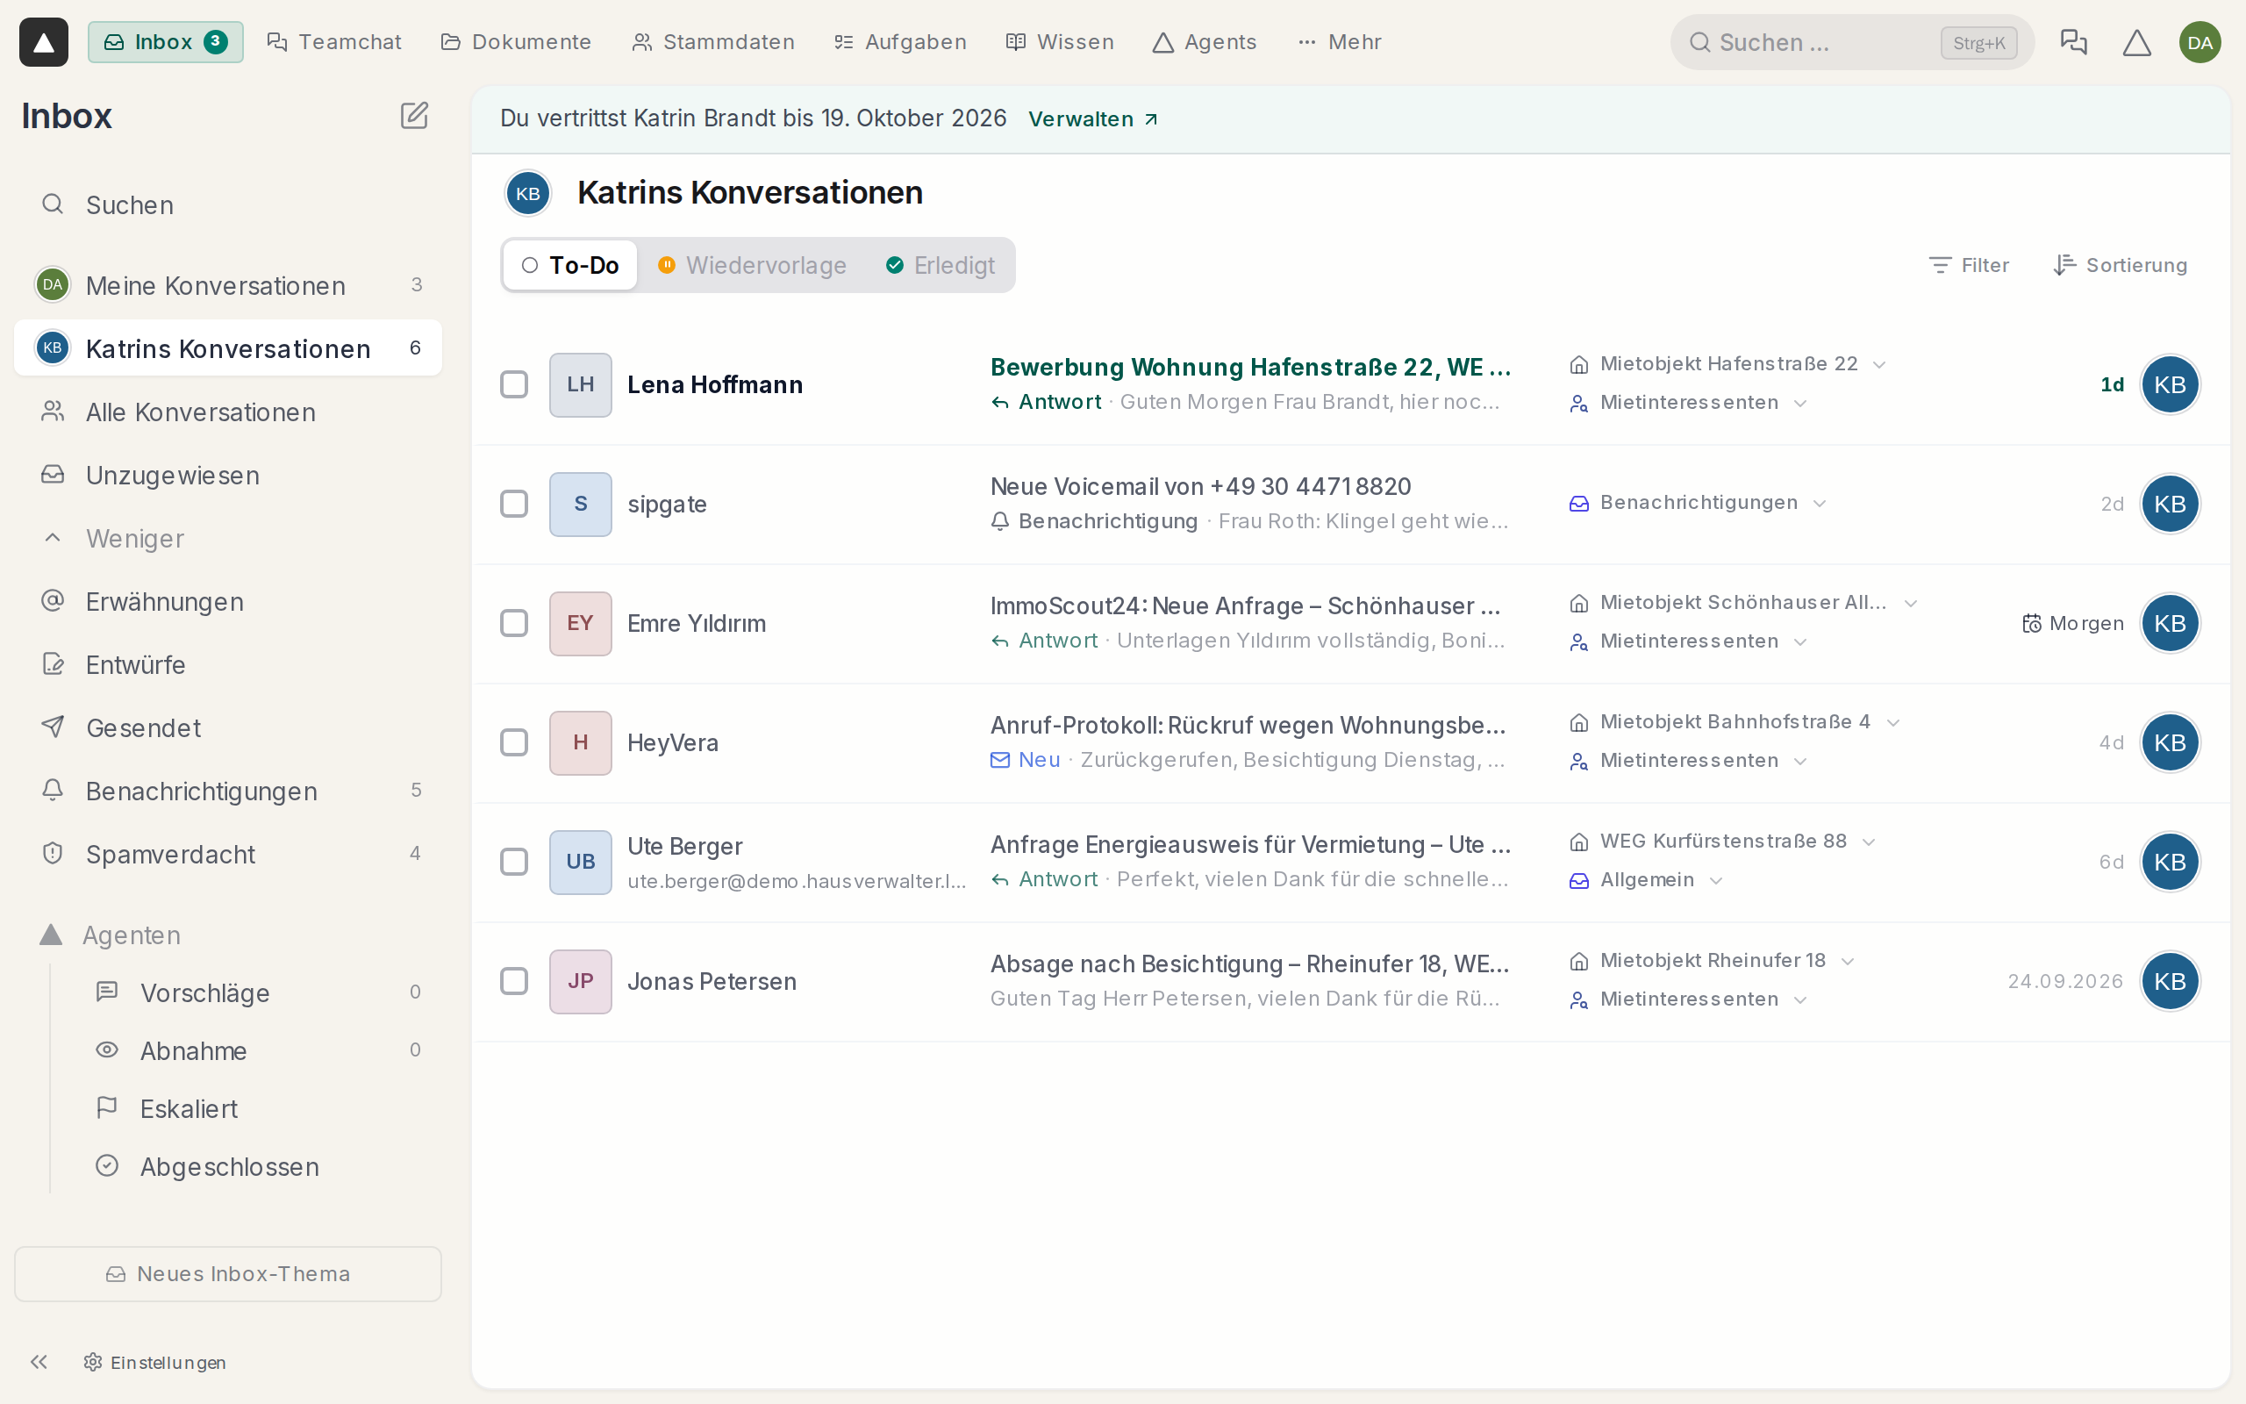
Task: Select the Ute Berger conversation checkbox
Action: pyautogui.click(x=514, y=862)
